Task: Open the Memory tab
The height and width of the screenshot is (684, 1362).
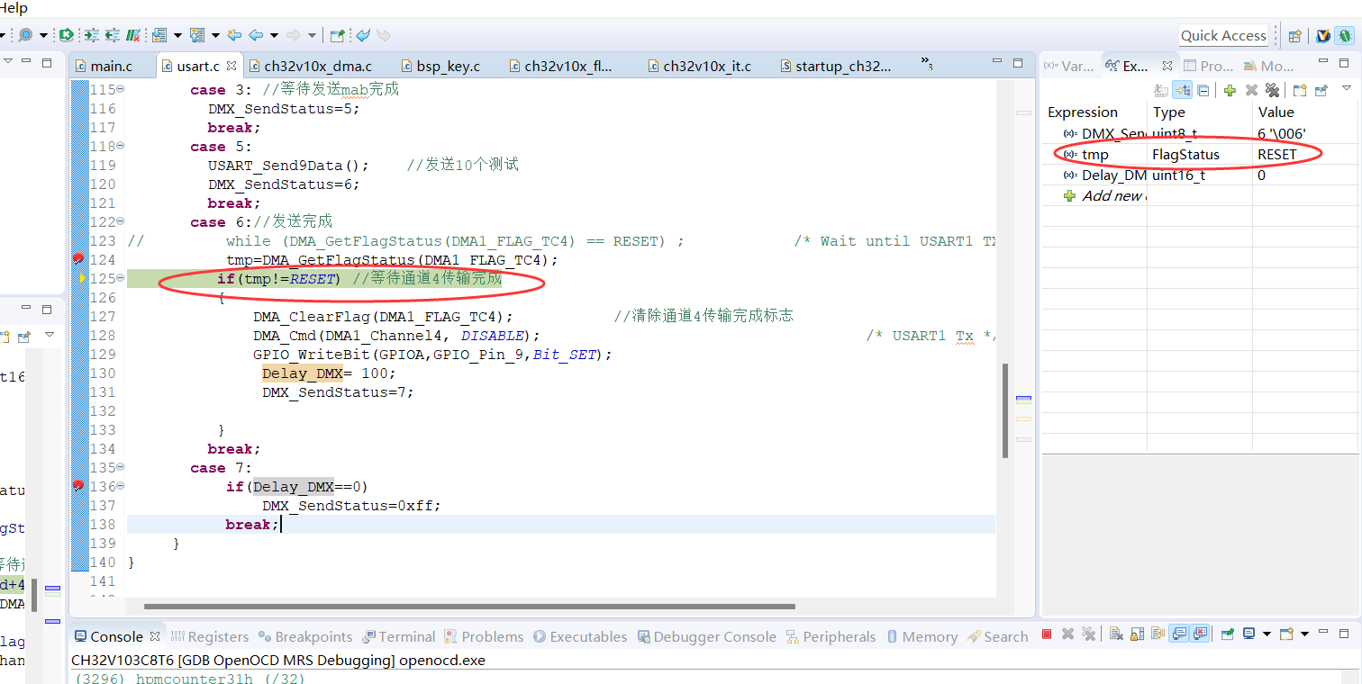Action: pos(922,636)
